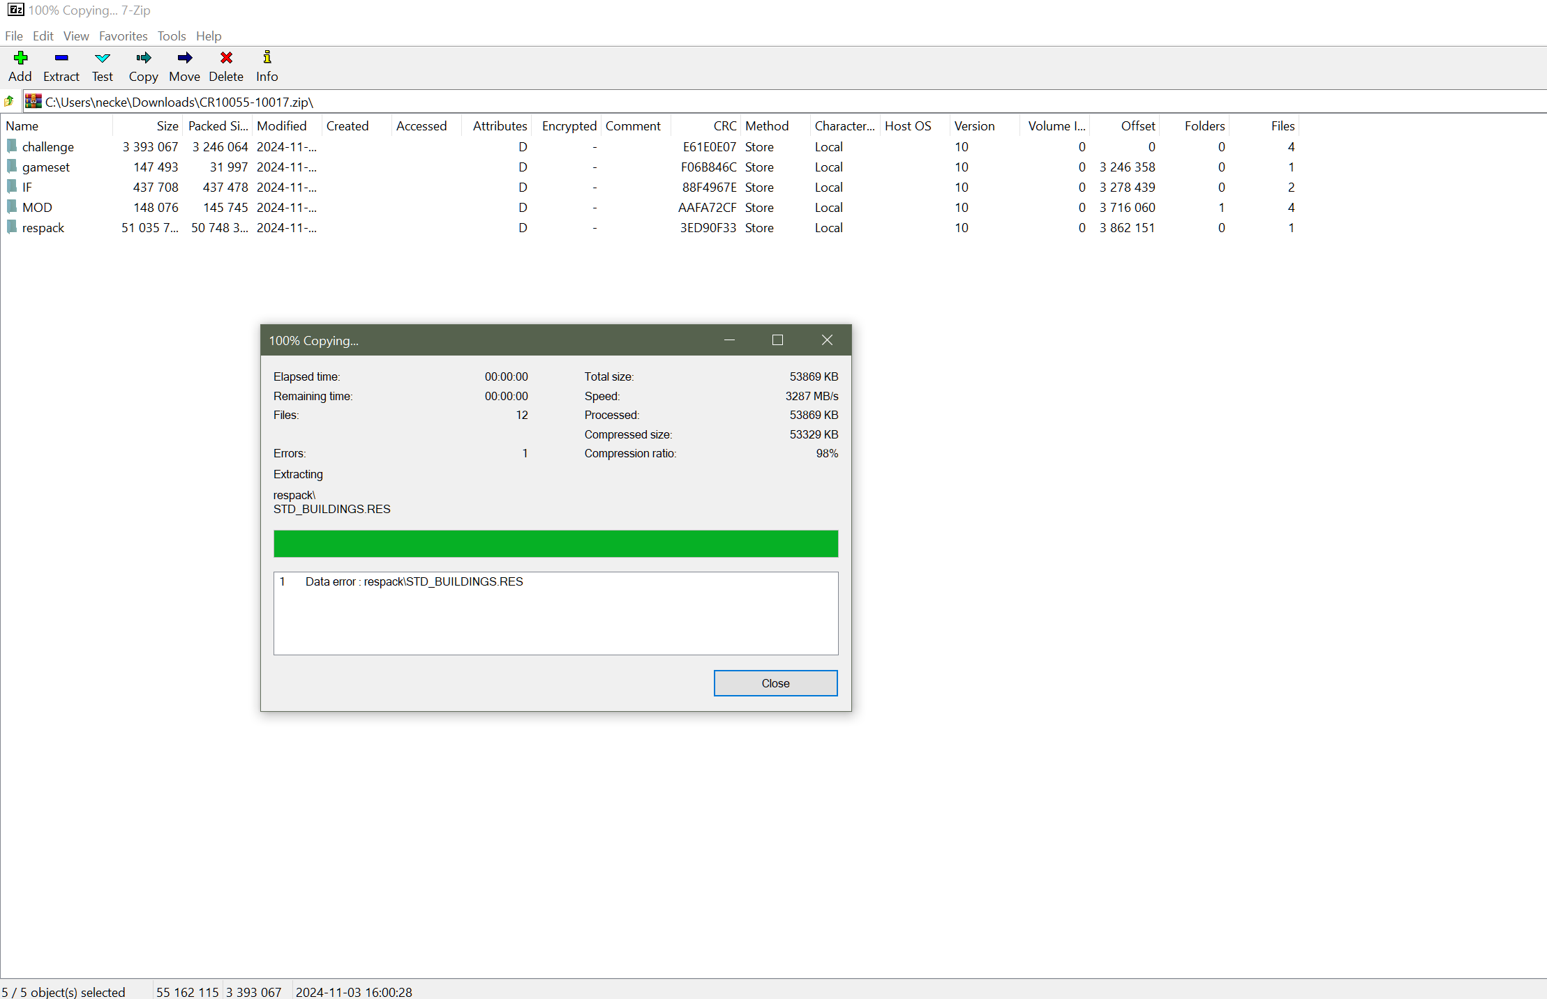Click the Add toolbar icon
1547x999 pixels.
tap(20, 58)
